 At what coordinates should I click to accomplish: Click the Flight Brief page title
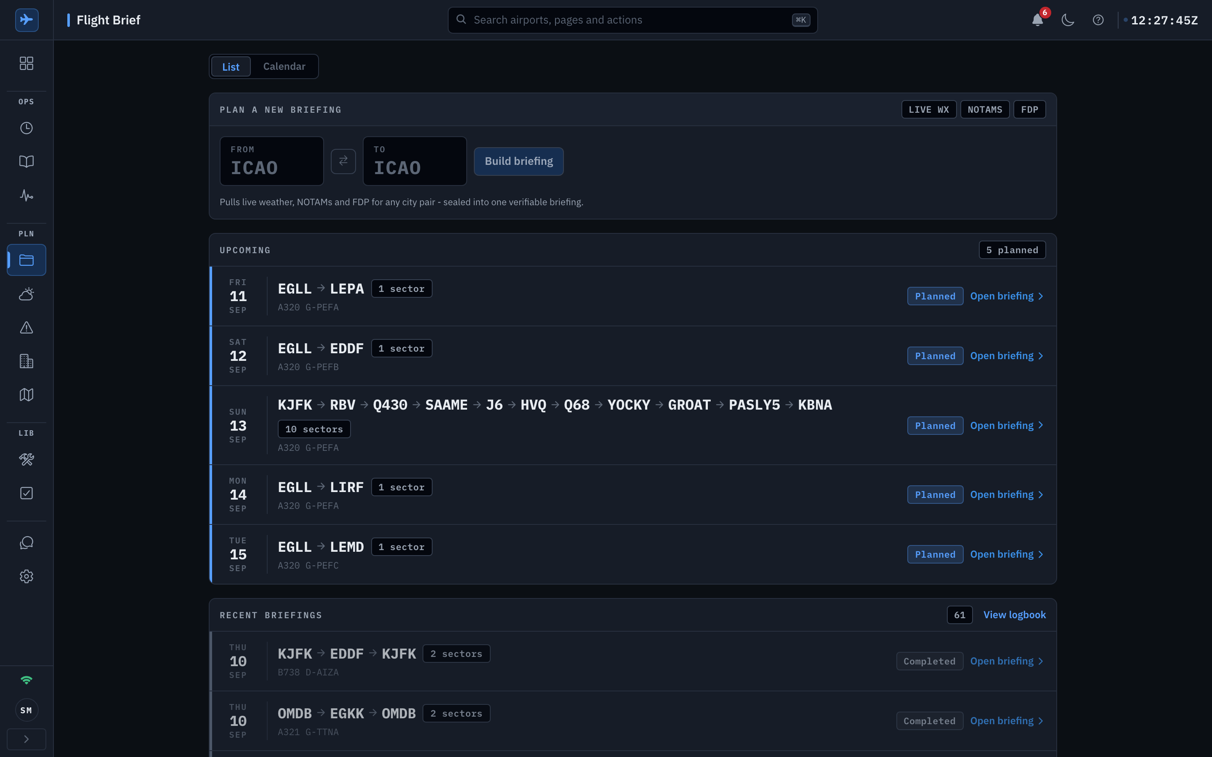(x=108, y=20)
